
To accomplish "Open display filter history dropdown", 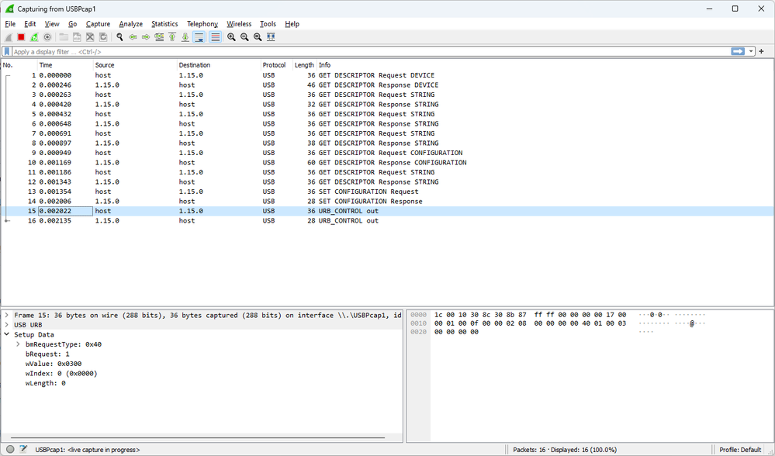I will 751,51.
